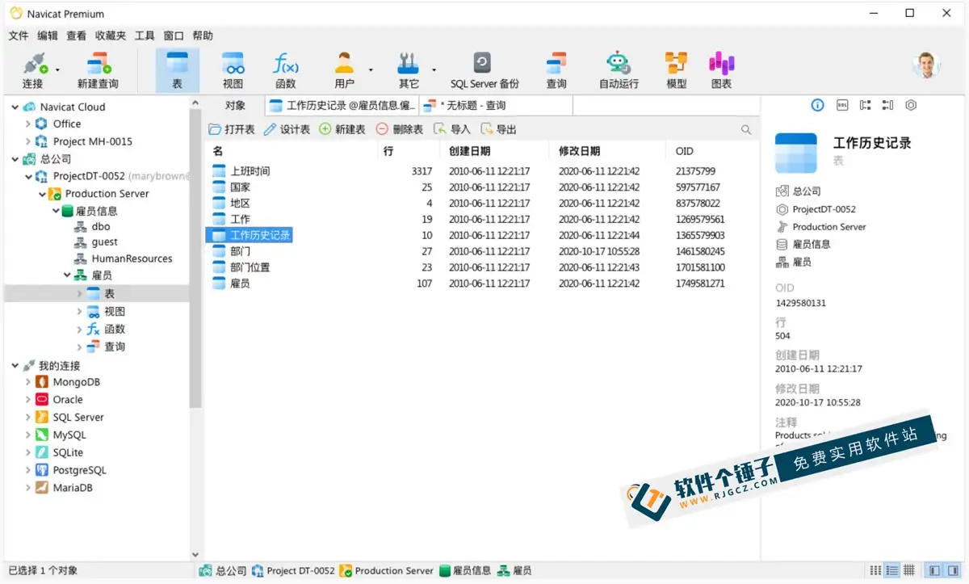Click the 新建查询 toolbar icon

98,70
